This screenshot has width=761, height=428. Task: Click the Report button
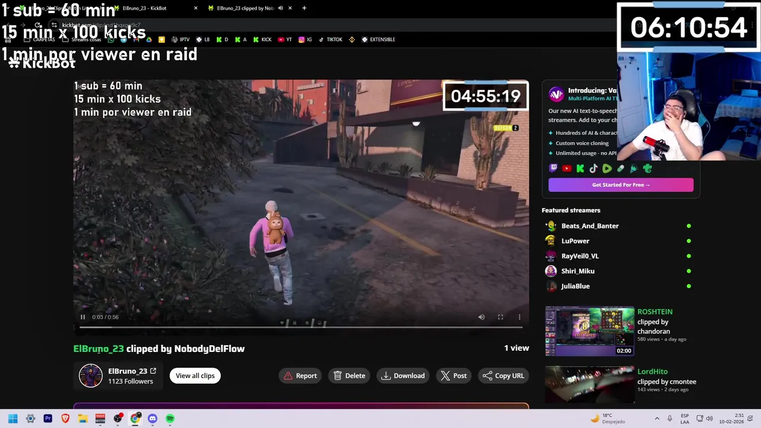point(300,376)
